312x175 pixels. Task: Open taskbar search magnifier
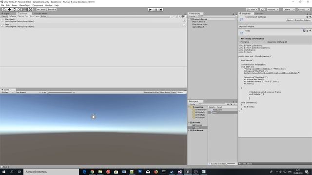click(x=12, y=172)
